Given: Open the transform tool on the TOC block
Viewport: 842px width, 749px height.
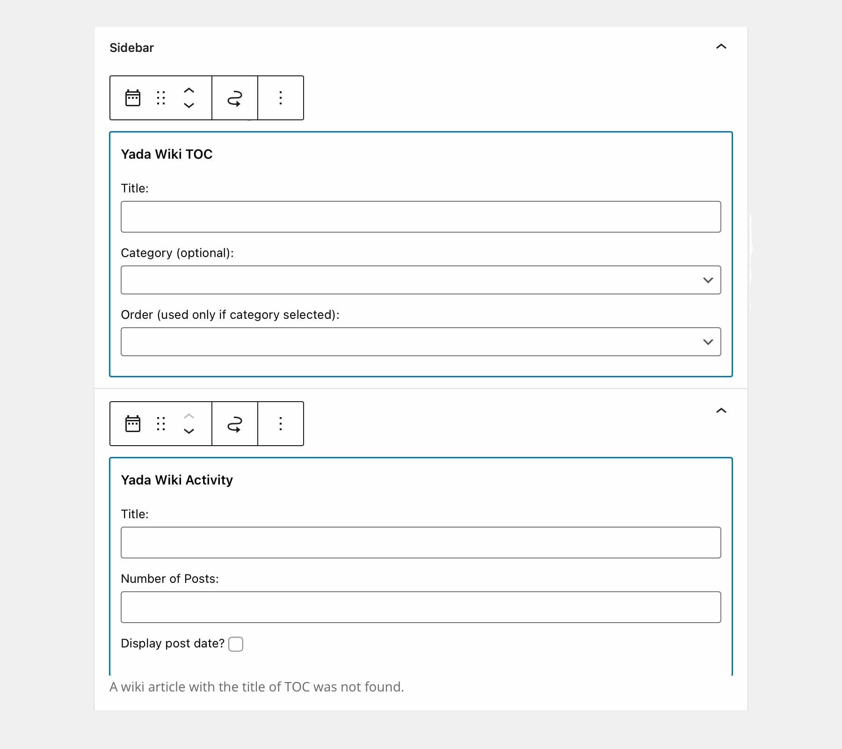Looking at the screenshot, I should click(x=235, y=98).
